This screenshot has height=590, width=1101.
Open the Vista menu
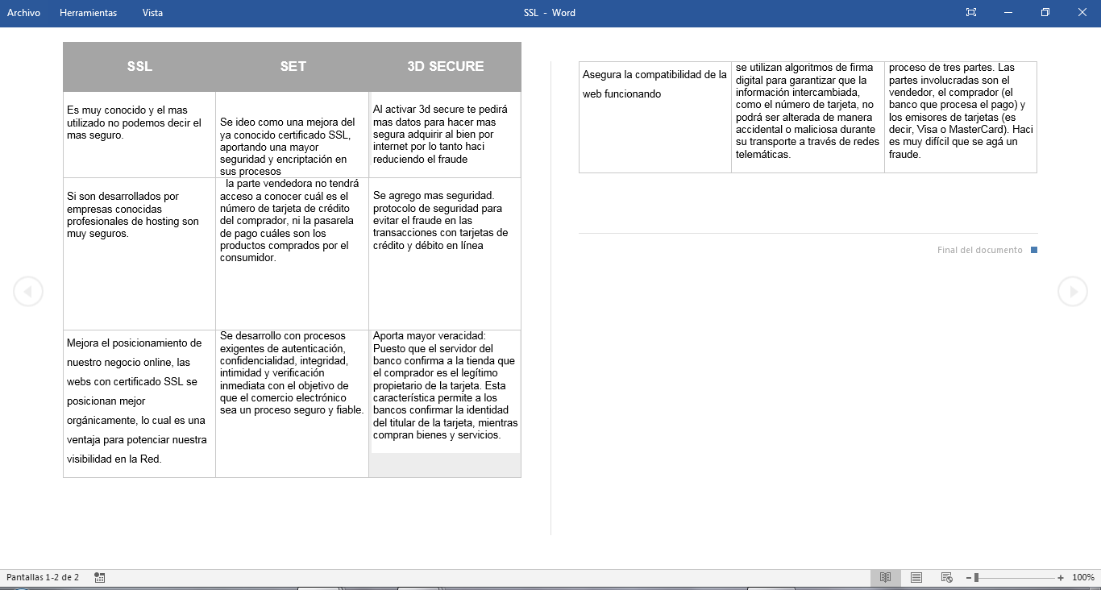(x=152, y=13)
